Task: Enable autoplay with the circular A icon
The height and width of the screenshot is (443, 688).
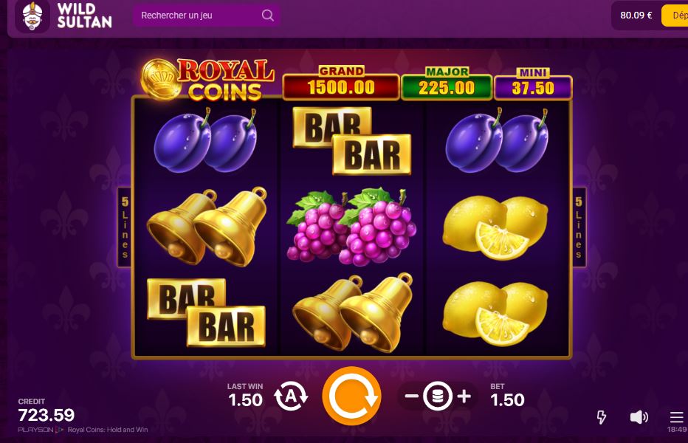Action: [x=290, y=396]
